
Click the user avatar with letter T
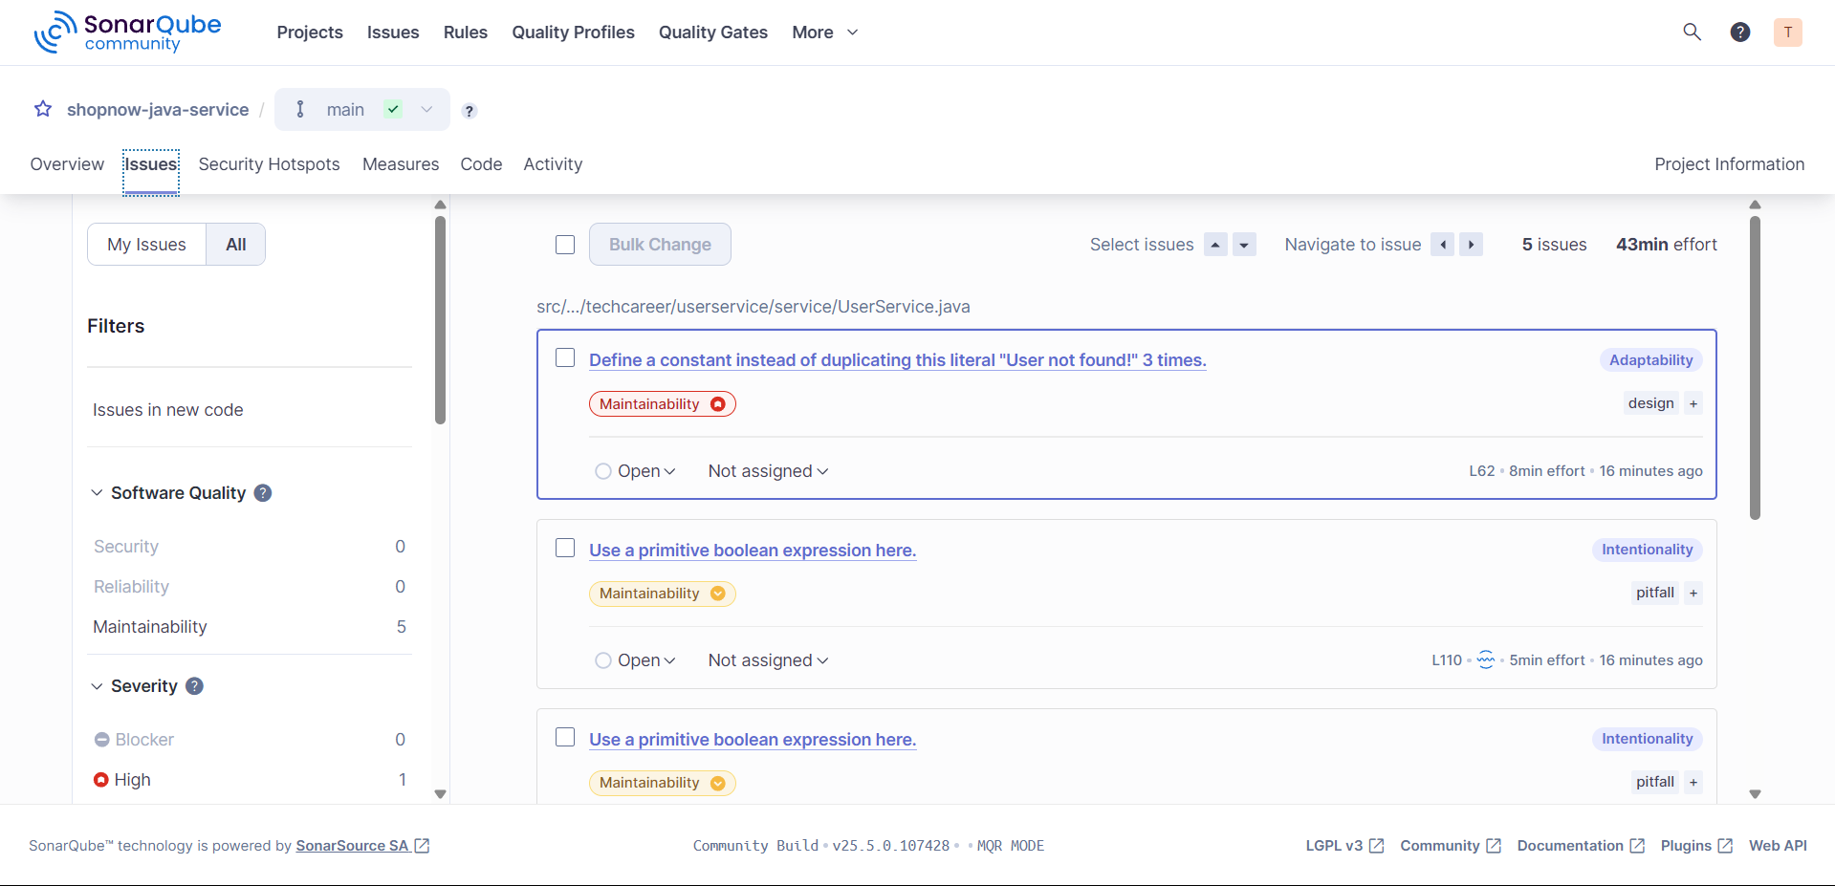[1787, 32]
